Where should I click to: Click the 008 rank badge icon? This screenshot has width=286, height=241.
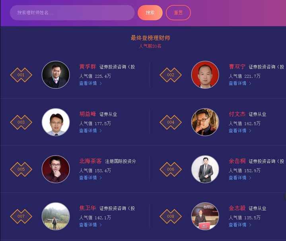pos(171,216)
